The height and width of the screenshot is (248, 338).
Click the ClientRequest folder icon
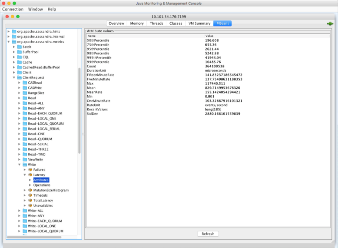[x=20, y=77]
